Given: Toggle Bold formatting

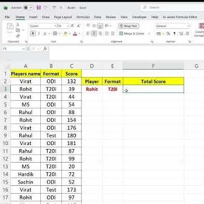Looking at the screenshot, I should pos(33,33).
